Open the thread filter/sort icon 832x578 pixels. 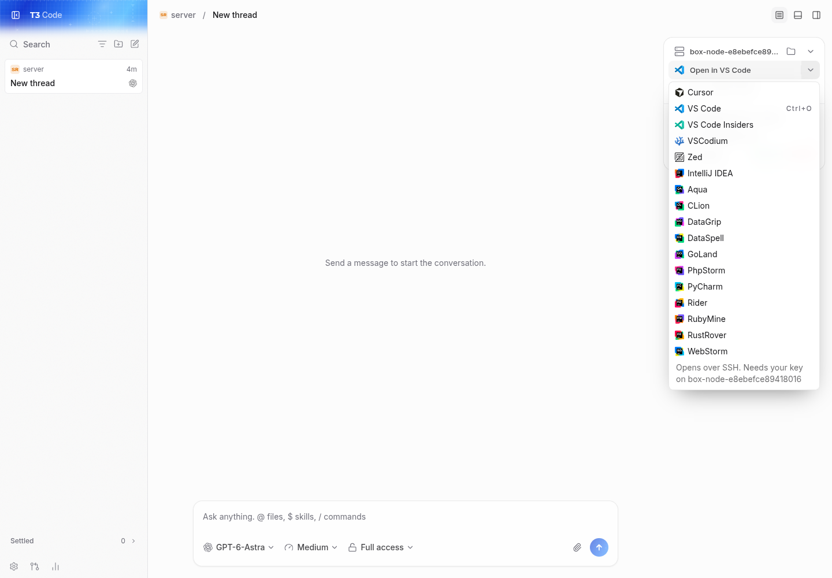tap(102, 44)
